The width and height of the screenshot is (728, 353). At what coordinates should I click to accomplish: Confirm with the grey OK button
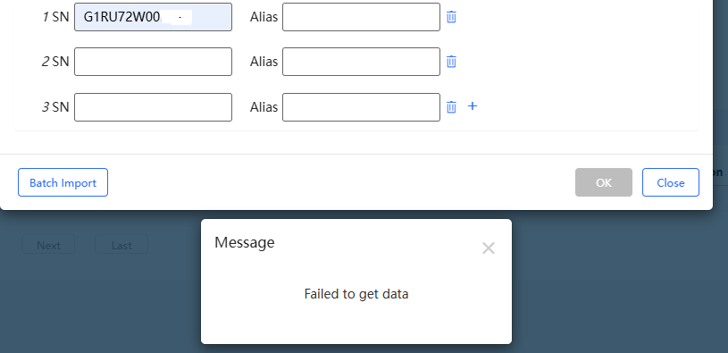[x=604, y=182]
